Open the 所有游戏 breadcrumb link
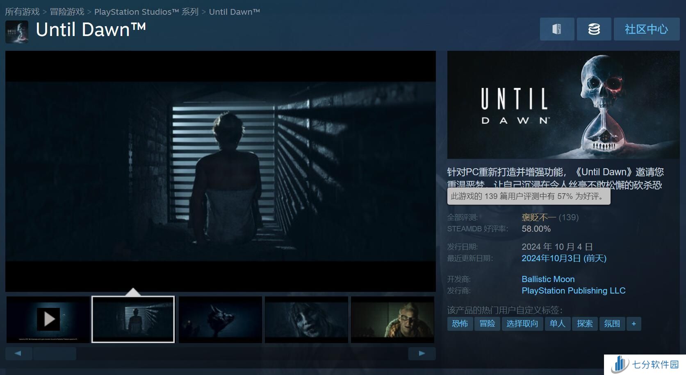The image size is (686, 375). 22,12
